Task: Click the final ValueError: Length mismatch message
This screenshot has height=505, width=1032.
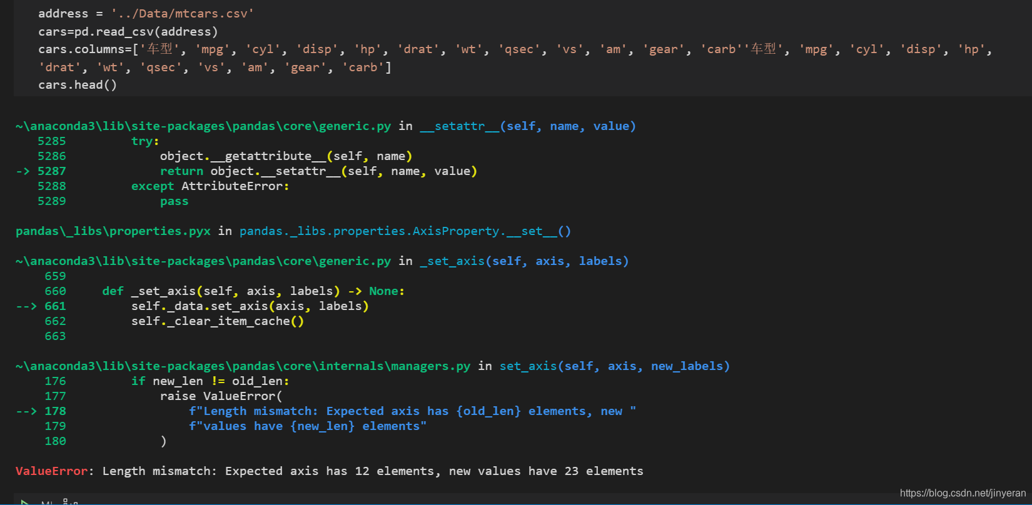Action: [x=330, y=471]
